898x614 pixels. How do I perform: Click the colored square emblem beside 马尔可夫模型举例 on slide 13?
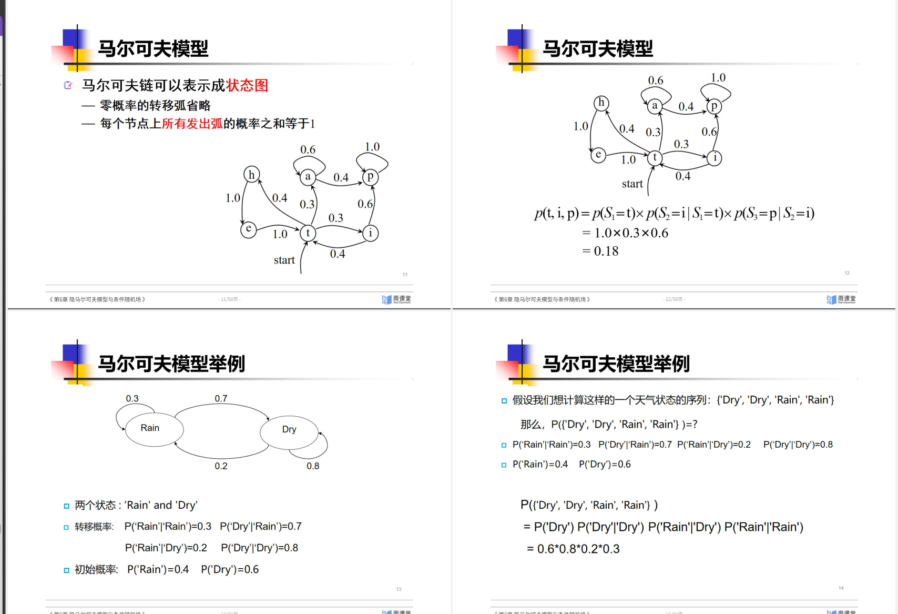(x=76, y=363)
